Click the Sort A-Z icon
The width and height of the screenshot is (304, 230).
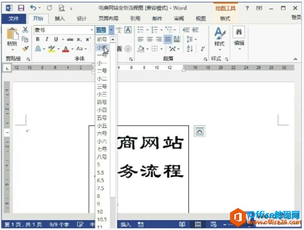pos(190,49)
